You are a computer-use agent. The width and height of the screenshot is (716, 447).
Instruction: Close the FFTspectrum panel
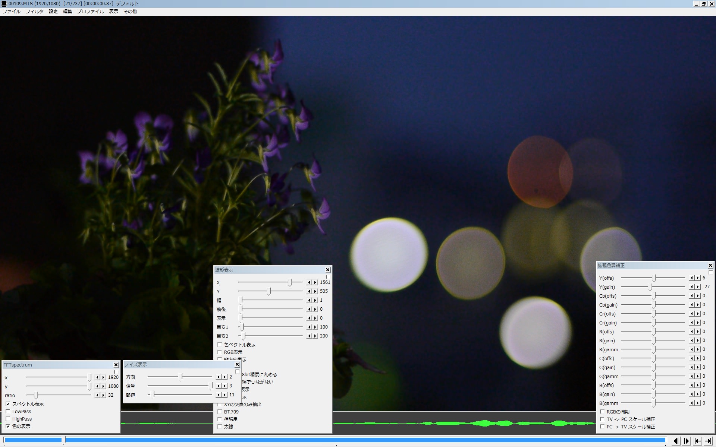[x=116, y=365]
